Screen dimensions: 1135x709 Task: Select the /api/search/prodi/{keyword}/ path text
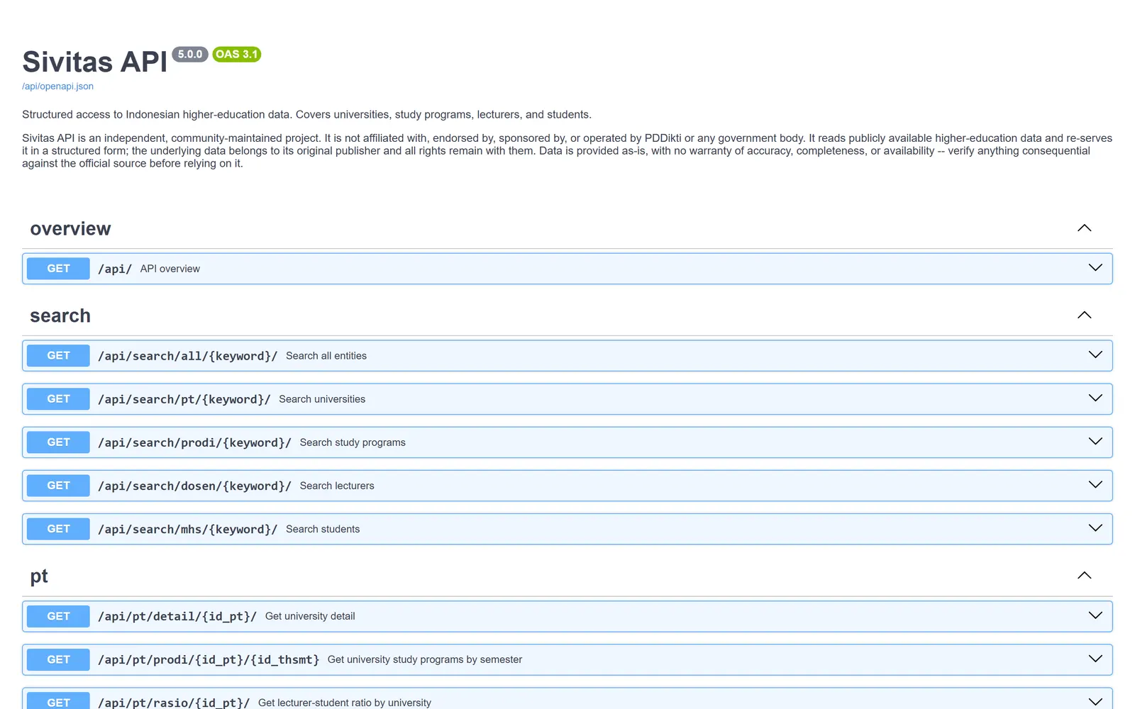[194, 442]
